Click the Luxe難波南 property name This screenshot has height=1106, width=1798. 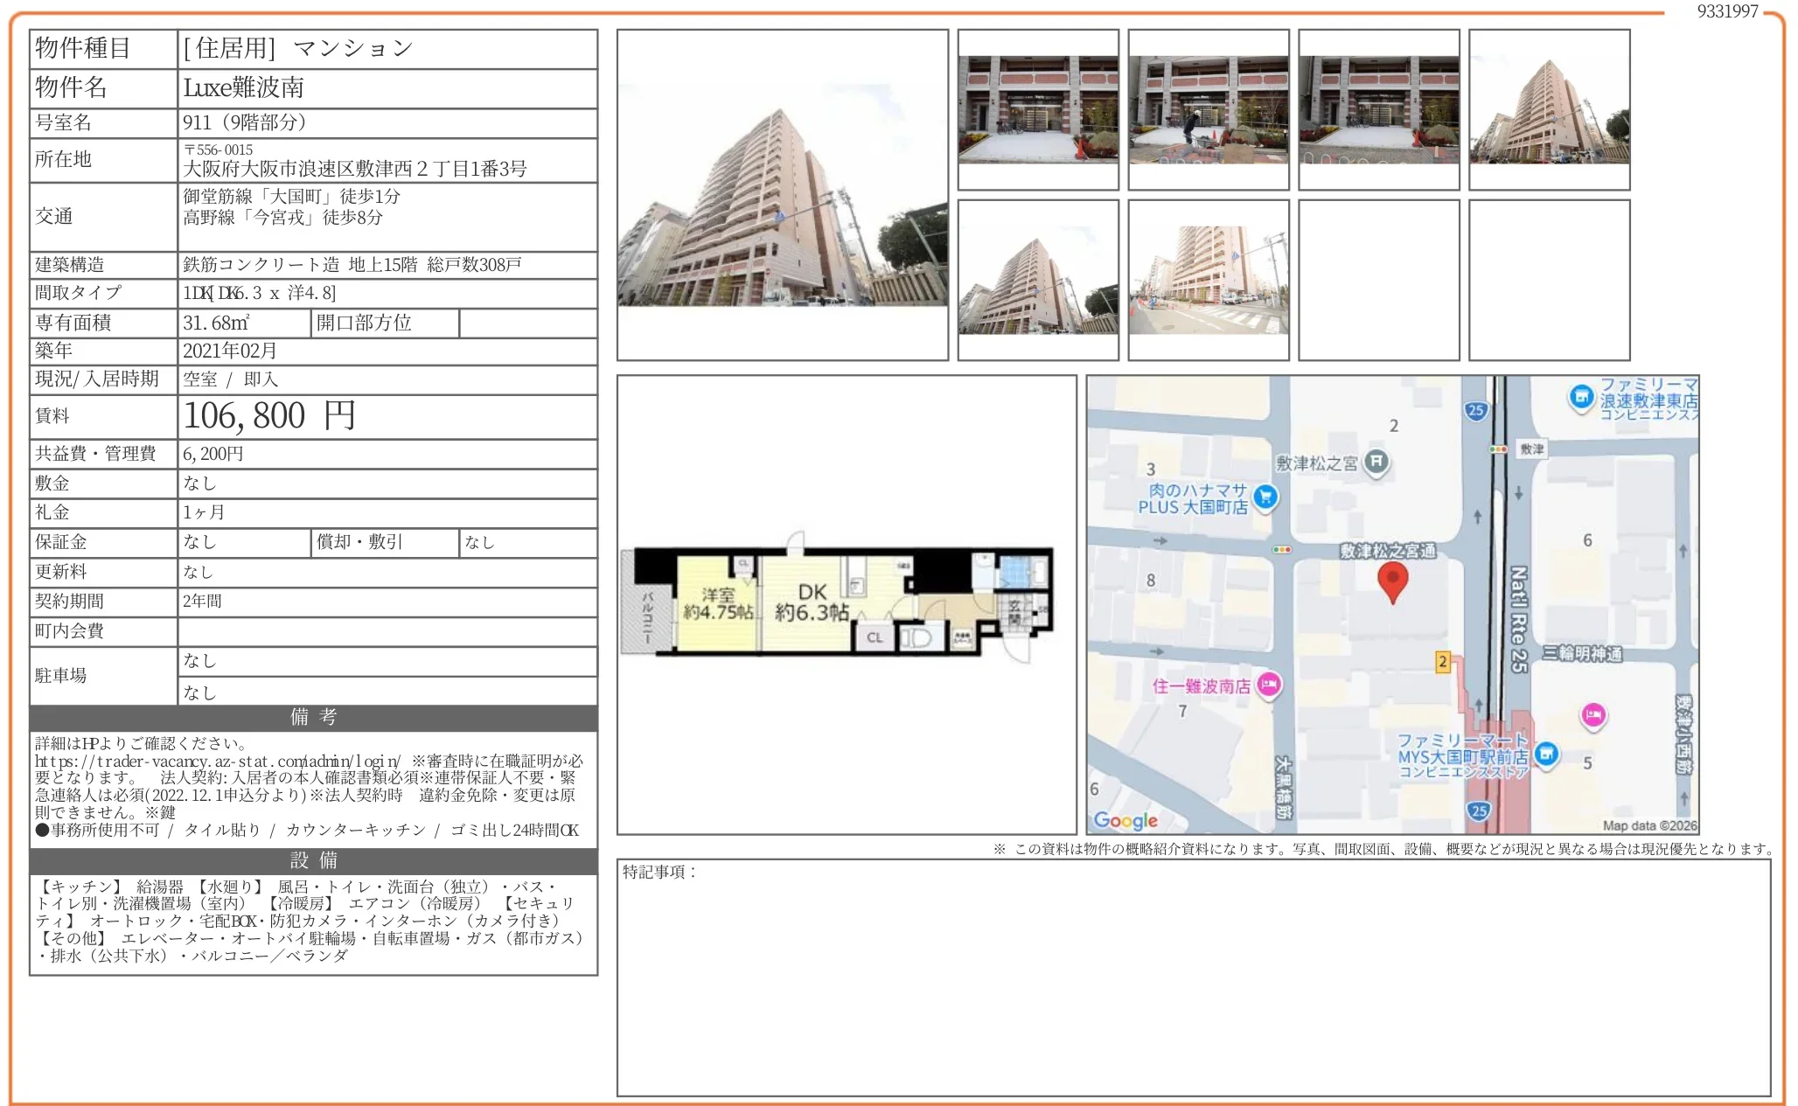[244, 87]
